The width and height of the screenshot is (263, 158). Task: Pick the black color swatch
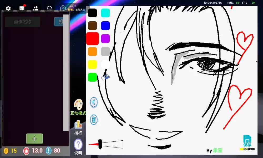pyautogui.click(x=92, y=13)
